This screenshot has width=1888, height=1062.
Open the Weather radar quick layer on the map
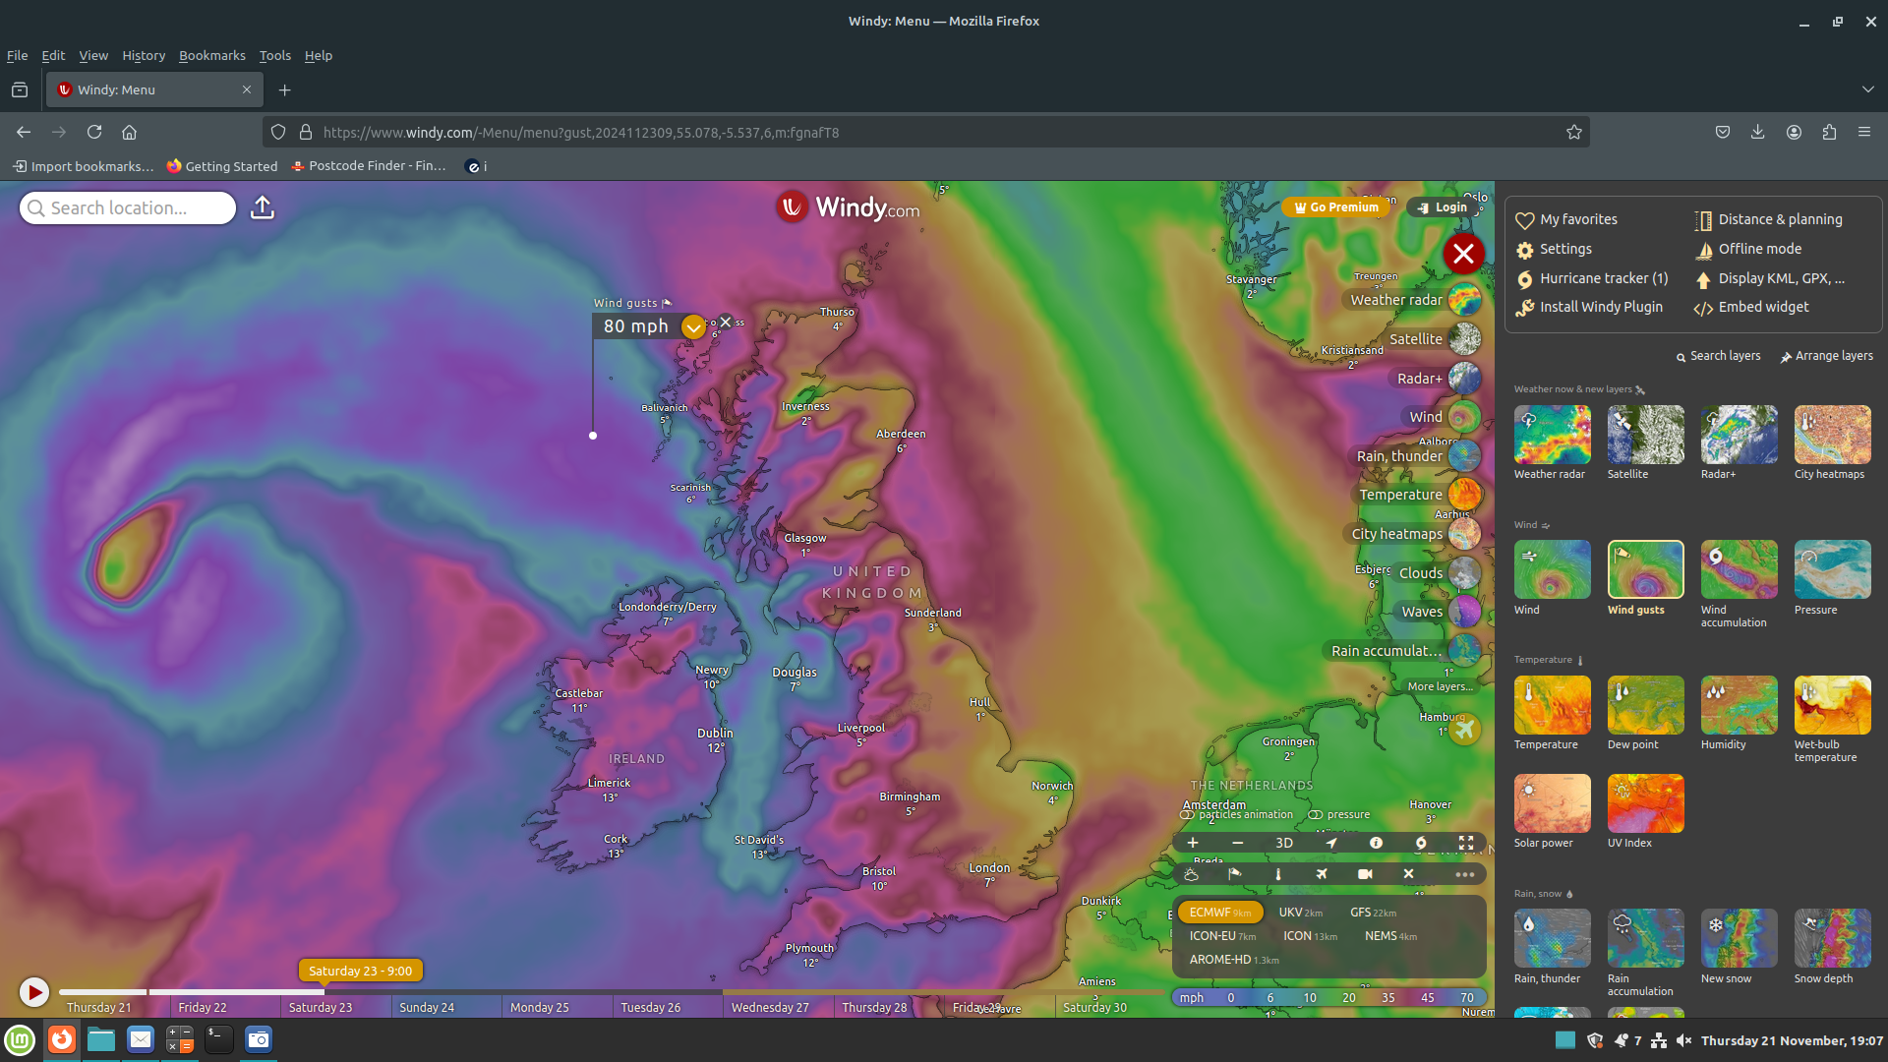(1412, 300)
